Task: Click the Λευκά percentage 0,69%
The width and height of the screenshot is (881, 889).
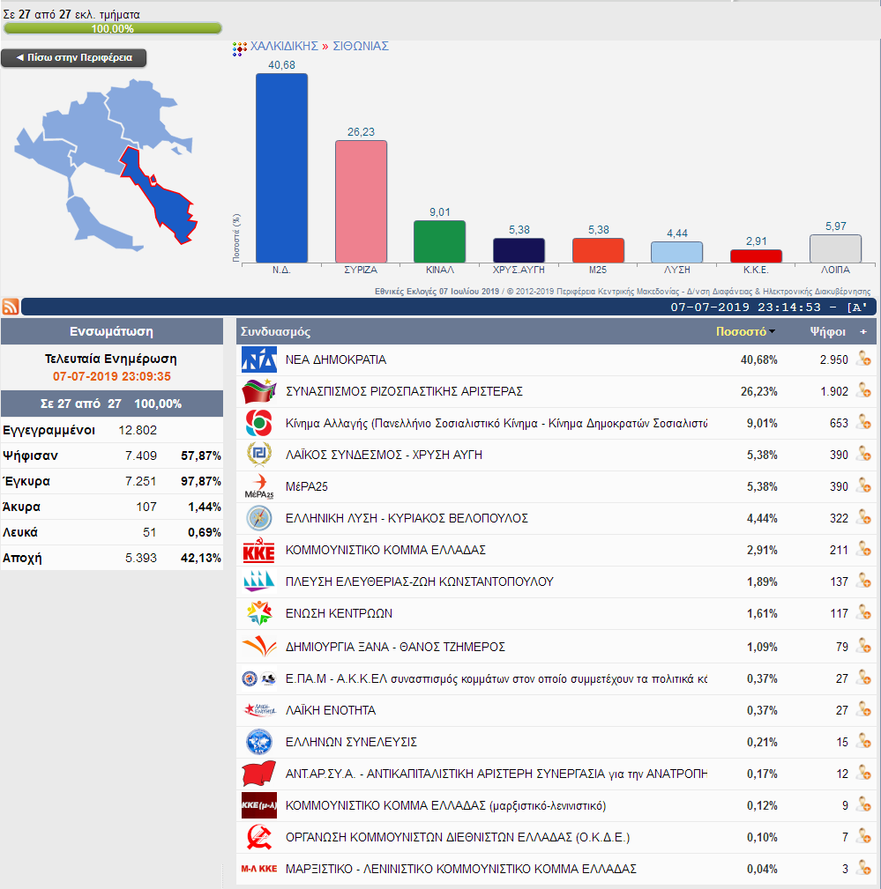Action: pyautogui.click(x=205, y=532)
